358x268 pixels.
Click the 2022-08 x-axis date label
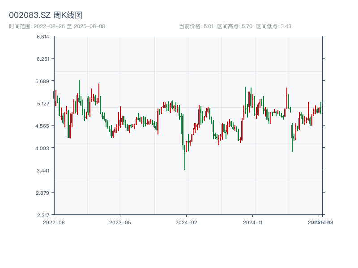pyautogui.click(x=54, y=222)
